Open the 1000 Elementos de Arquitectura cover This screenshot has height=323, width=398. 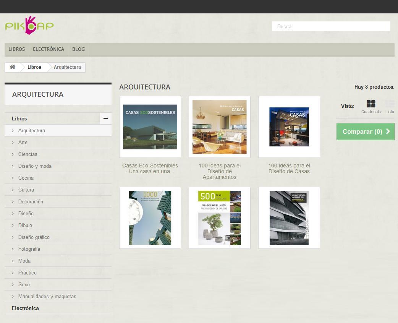point(150,218)
